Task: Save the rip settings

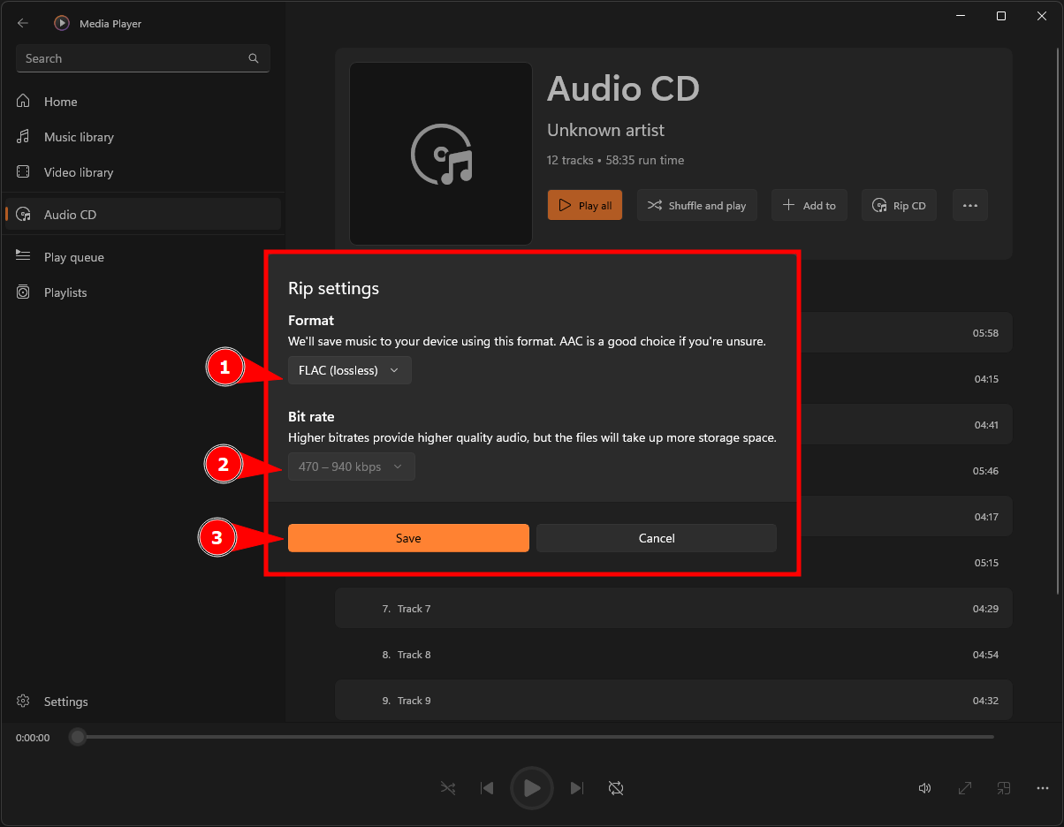Action: coord(408,538)
